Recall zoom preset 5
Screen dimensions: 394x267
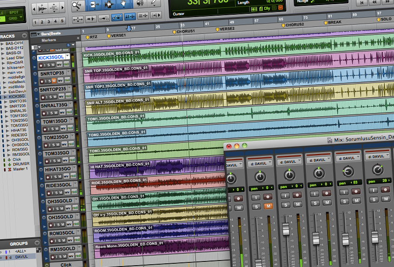[x=62, y=21]
